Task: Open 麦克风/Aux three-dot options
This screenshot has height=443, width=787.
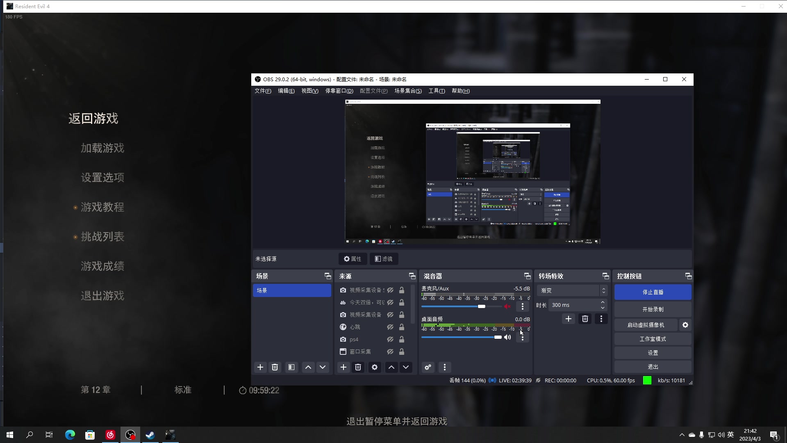Action: coord(523,306)
